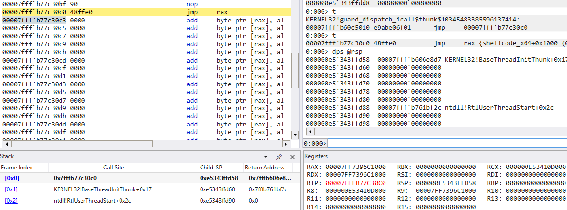567x210 pixels.
Task: Focus the 0:000> command input field
Action: click(447, 144)
